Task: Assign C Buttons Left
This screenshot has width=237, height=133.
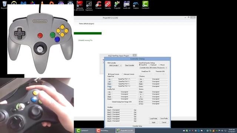Action: point(141,82)
